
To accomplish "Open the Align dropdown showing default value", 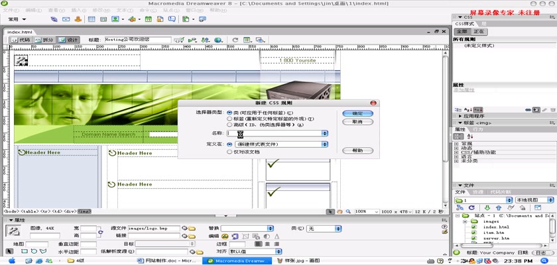I will [278, 252].
